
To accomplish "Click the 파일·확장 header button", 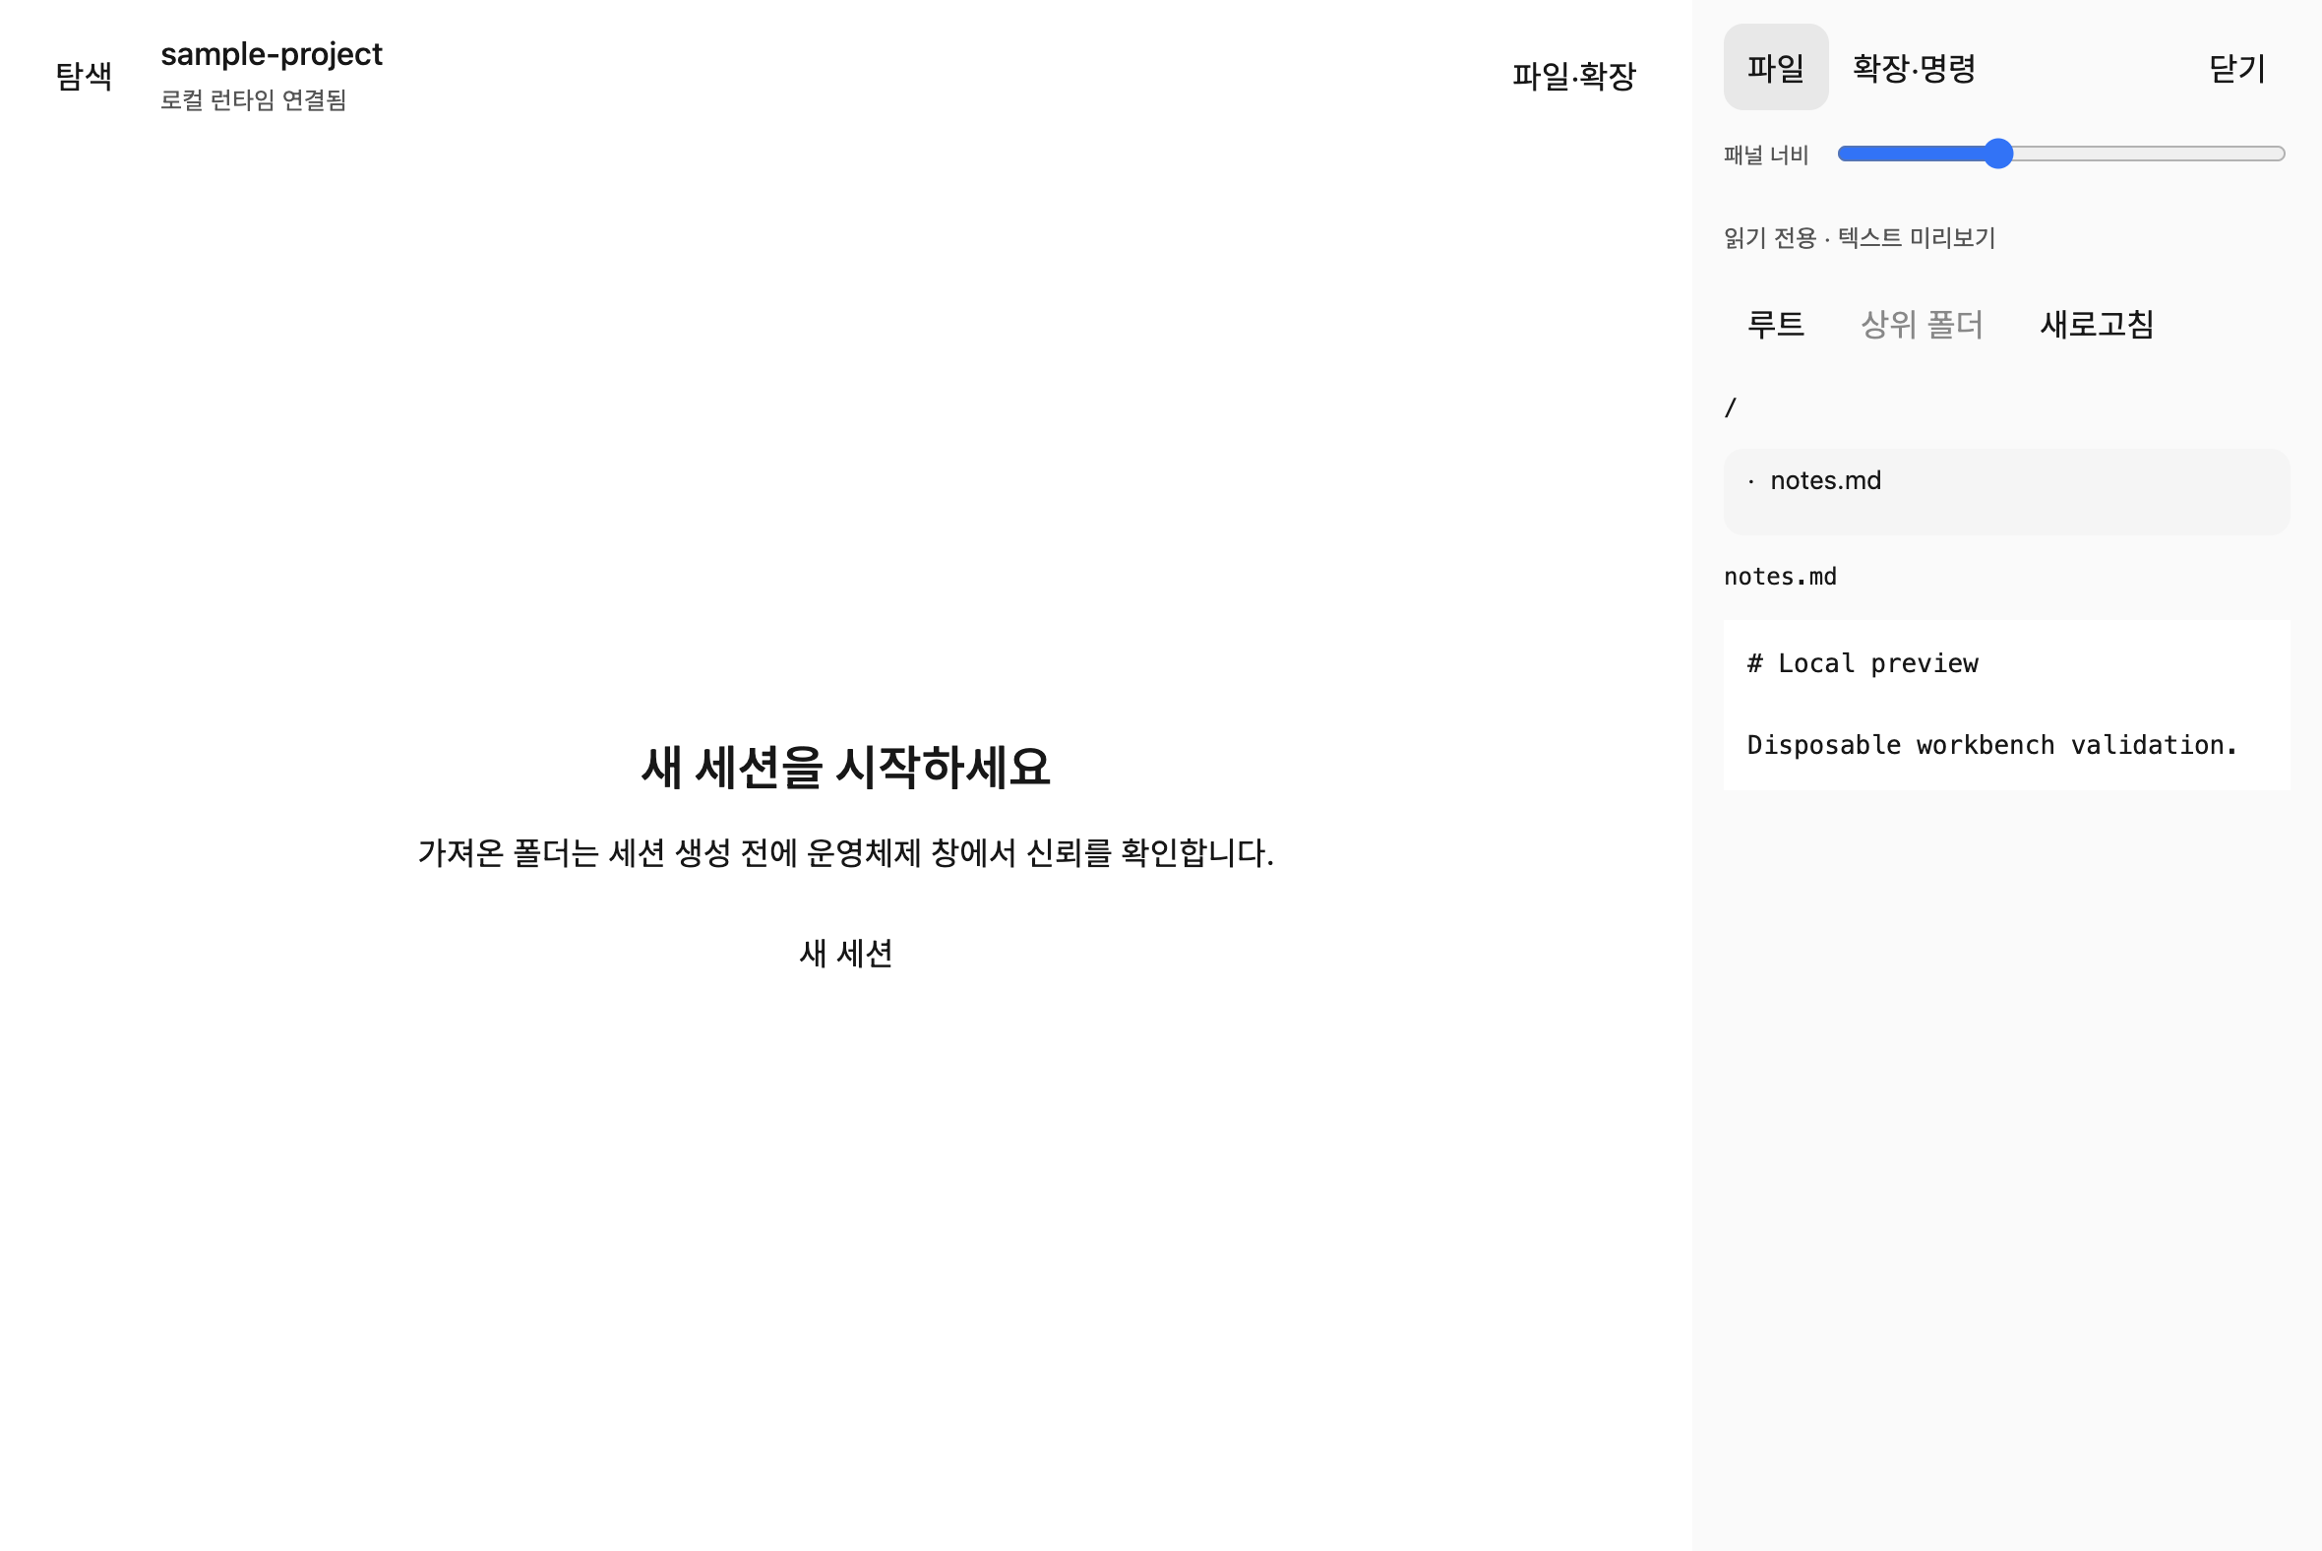I will coord(1574,76).
